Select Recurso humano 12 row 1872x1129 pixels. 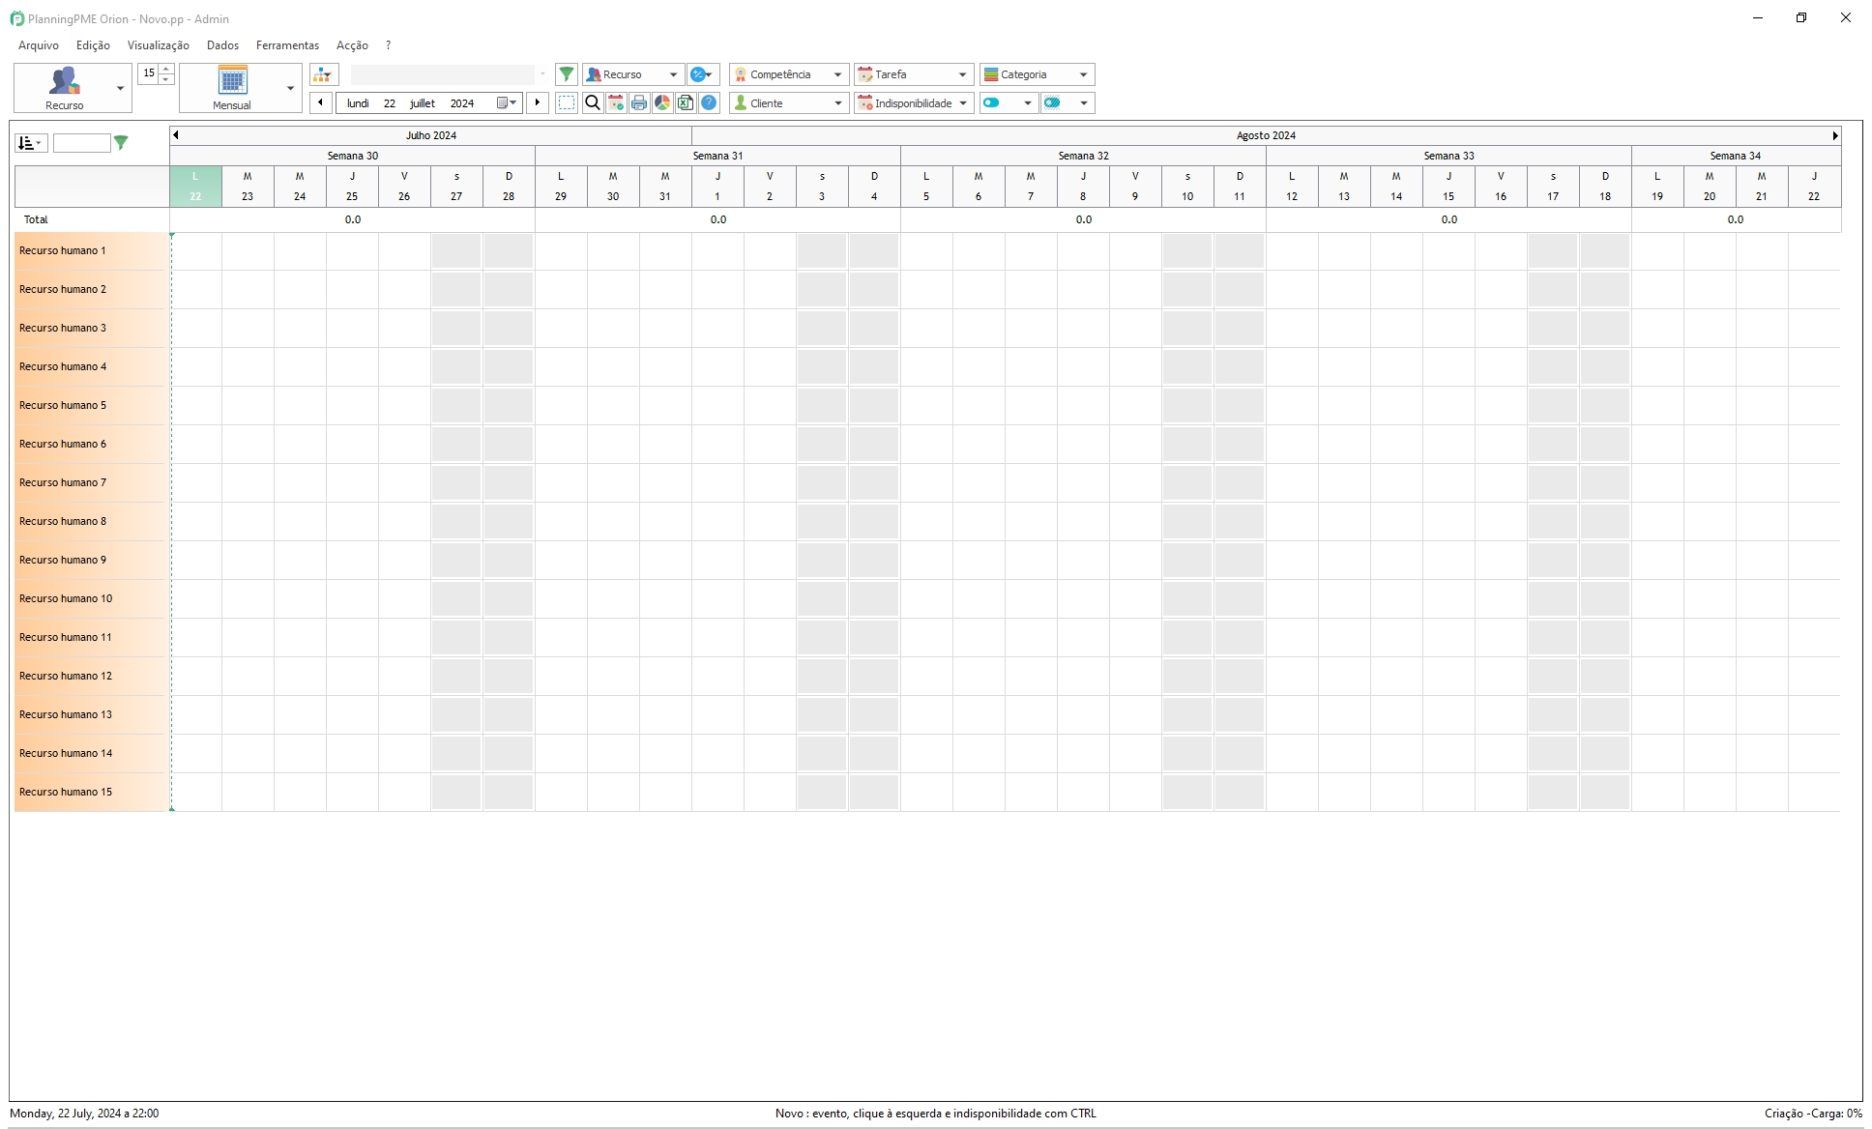pos(92,676)
